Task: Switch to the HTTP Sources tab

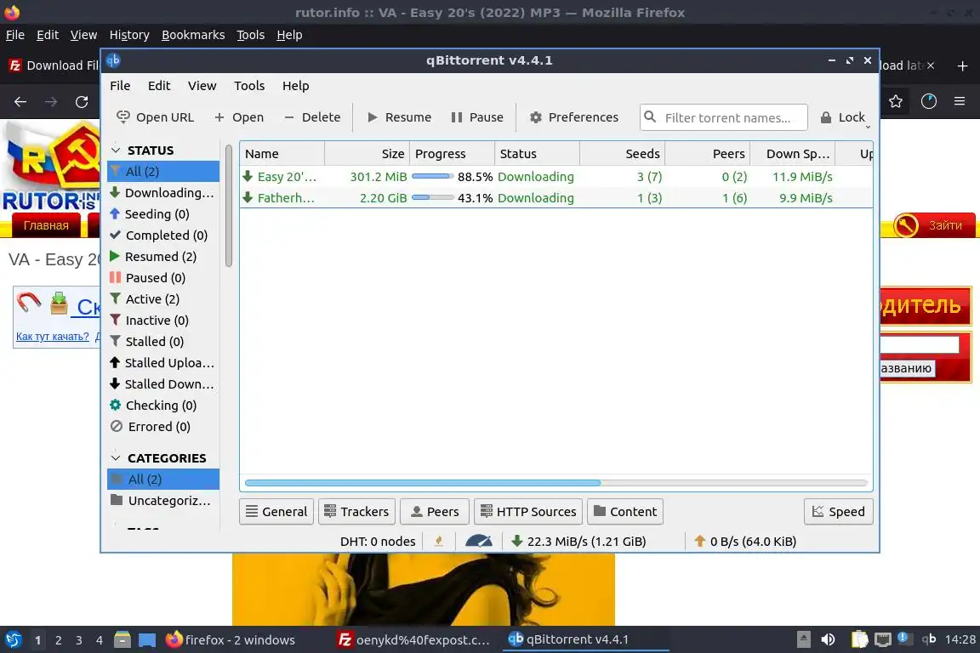Action: 529,511
